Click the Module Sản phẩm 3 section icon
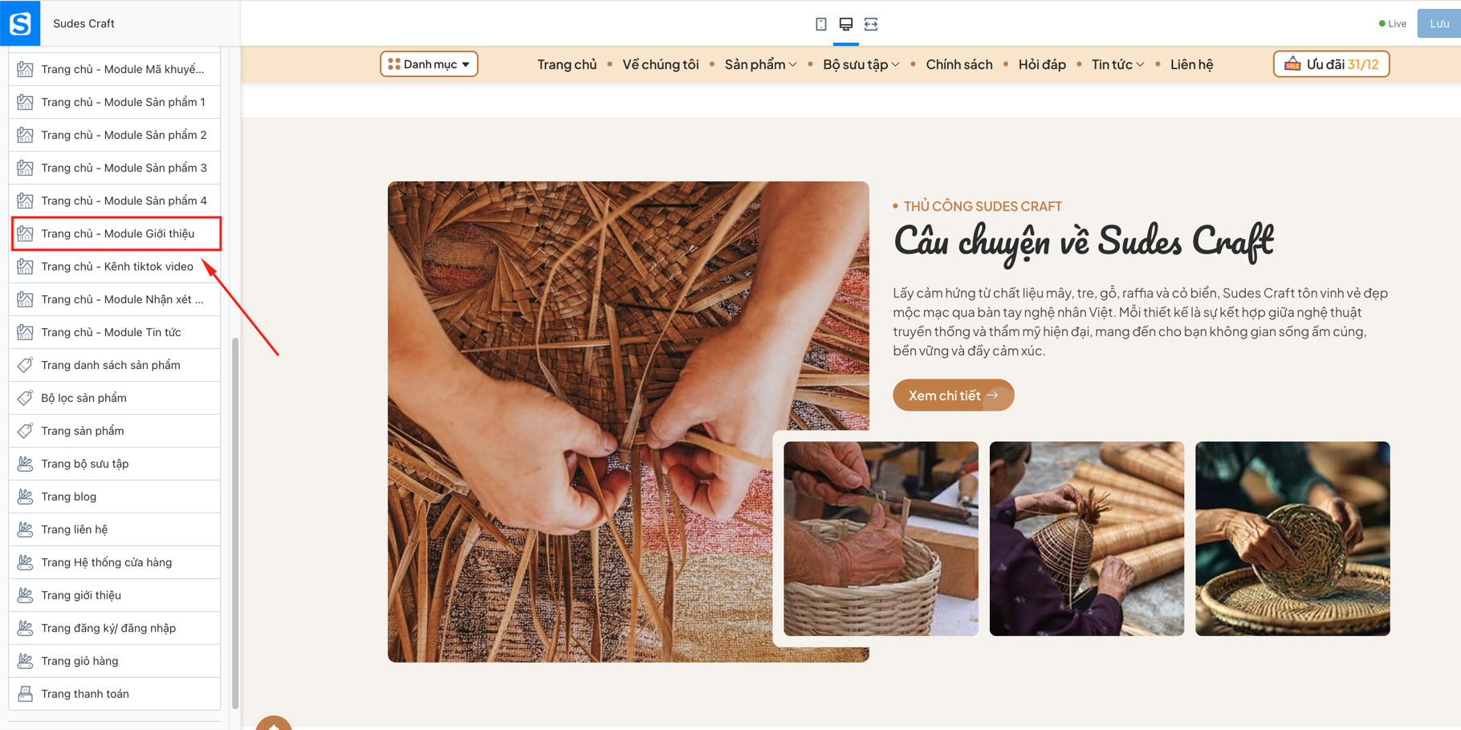1461x730 pixels. pyautogui.click(x=26, y=168)
